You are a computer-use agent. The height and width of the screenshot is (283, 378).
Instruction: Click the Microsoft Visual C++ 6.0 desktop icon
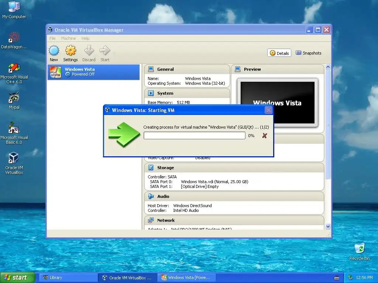click(14, 68)
